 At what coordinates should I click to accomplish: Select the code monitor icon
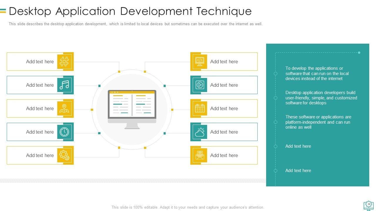199,62
